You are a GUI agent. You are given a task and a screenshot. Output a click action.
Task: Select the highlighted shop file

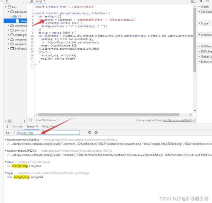pyautogui.click(x=15, y=21)
